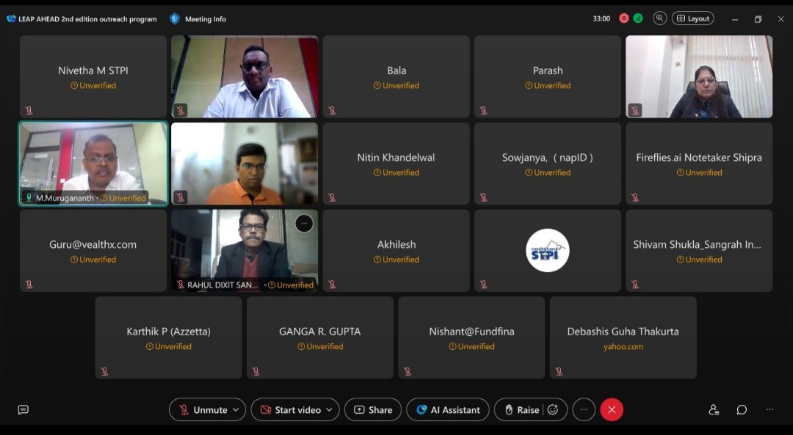This screenshot has height=435, width=793.
Task: Click the Share button
Action: (373, 410)
